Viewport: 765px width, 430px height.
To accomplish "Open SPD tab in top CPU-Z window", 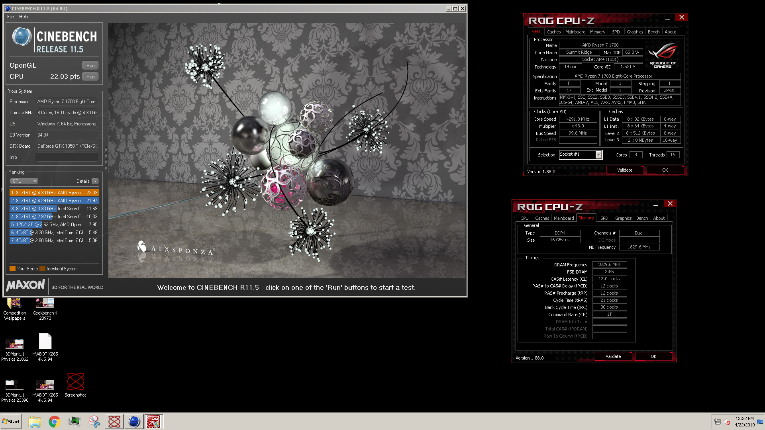I will [616, 32].
